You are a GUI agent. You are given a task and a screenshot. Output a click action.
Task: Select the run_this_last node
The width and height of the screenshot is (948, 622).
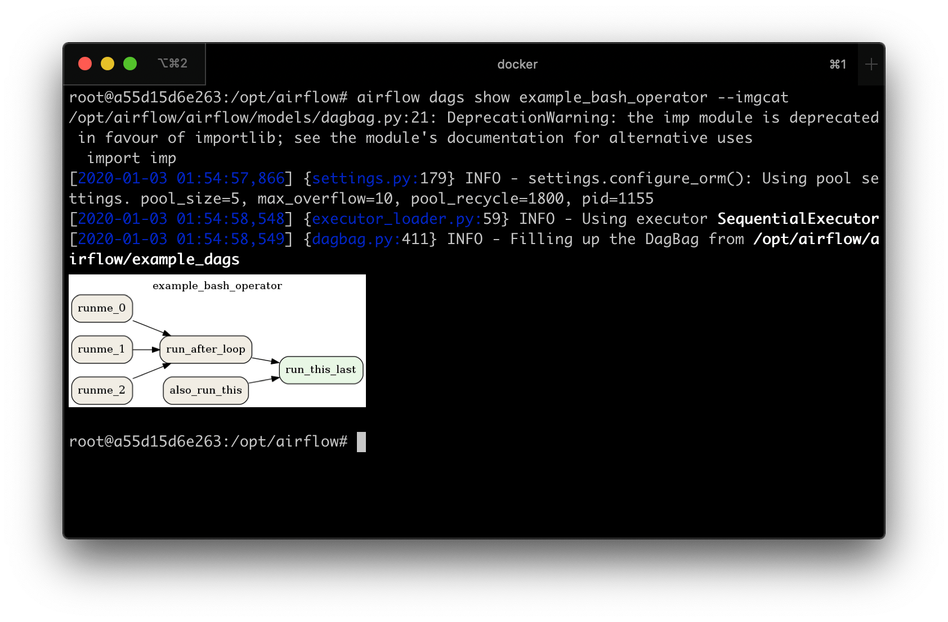(x=321, y=369)
